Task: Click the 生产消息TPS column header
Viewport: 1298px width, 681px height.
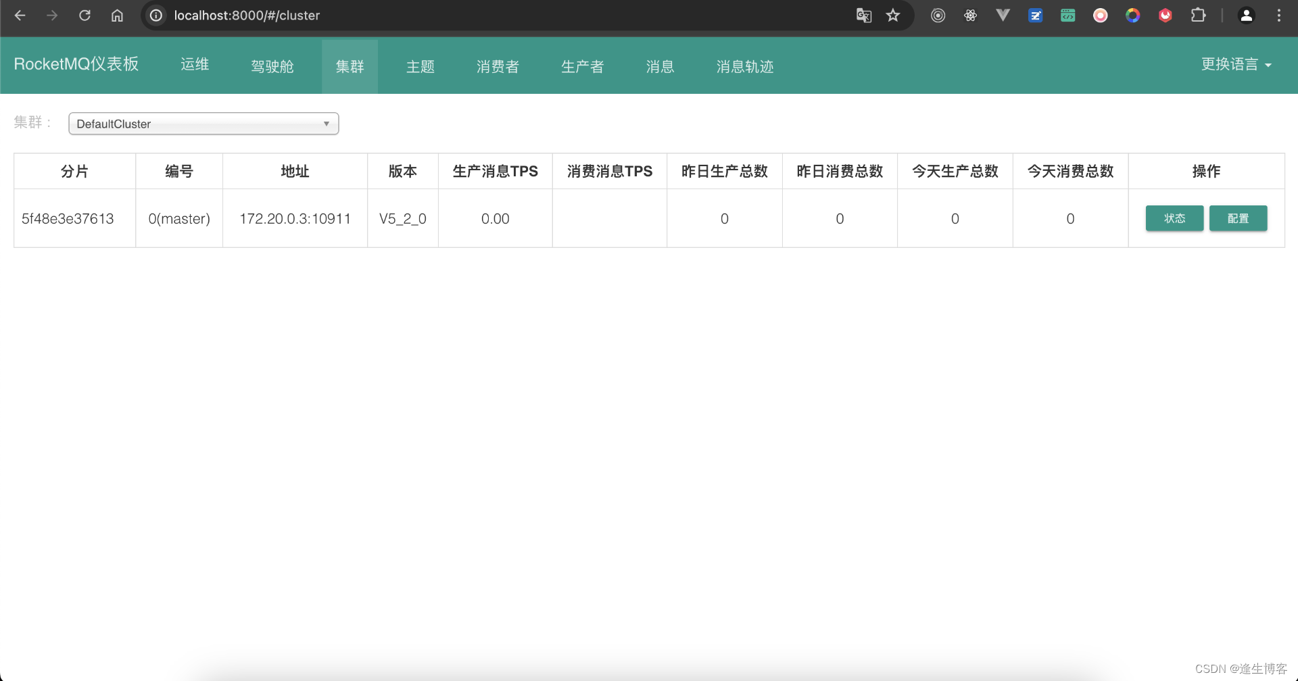Action: 496,172
